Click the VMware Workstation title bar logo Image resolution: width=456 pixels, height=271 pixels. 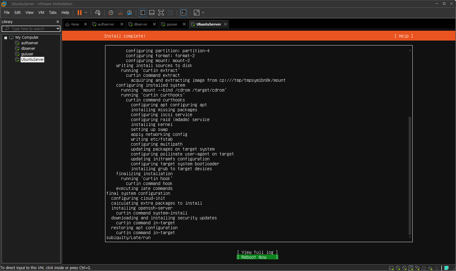tap(4, 4)
